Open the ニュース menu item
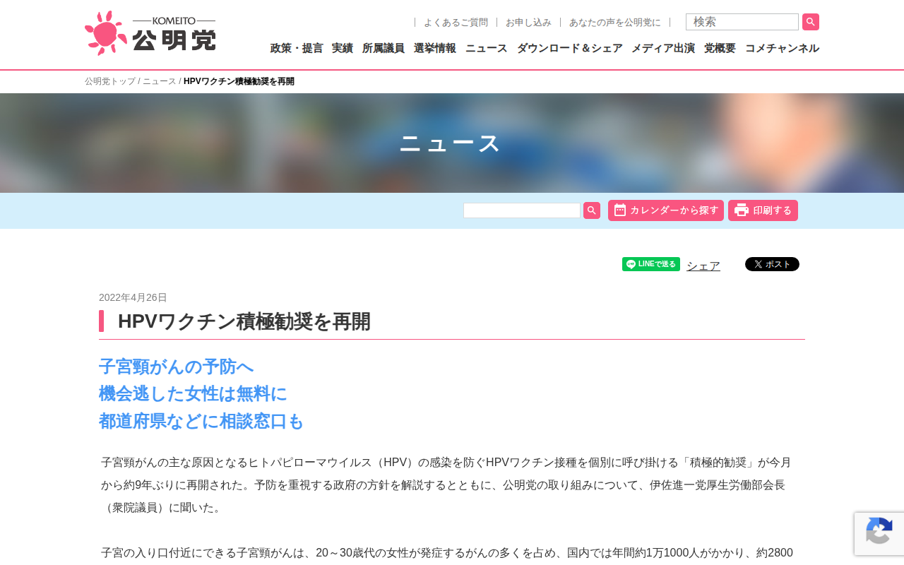Screen dimensions: 904x565 point(487,48)
